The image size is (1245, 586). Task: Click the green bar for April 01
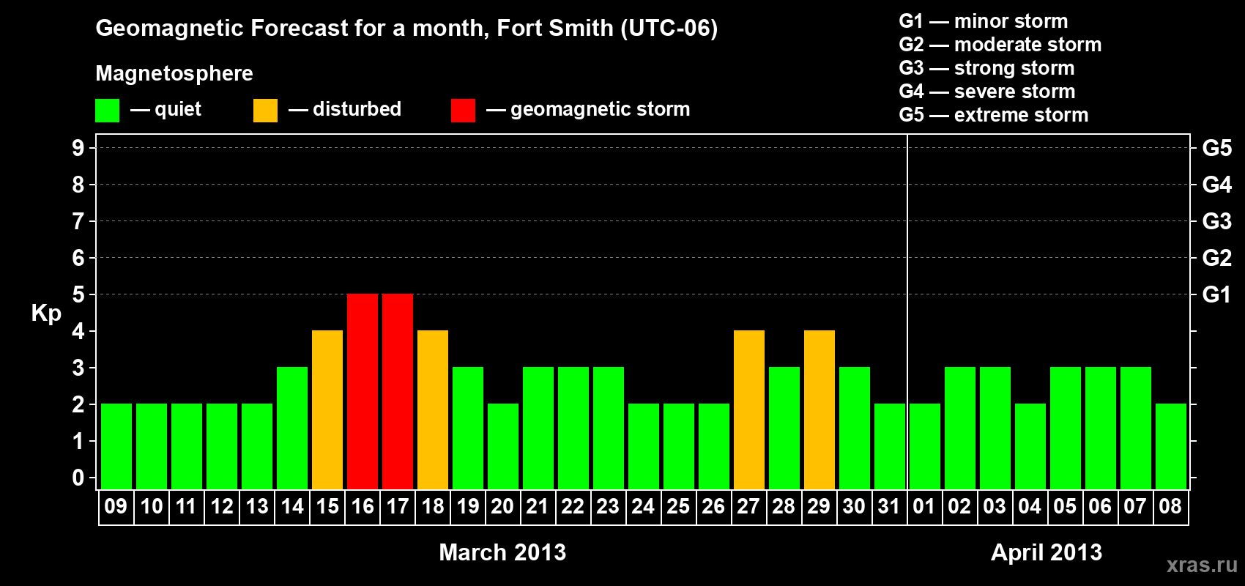pos(925,447)
